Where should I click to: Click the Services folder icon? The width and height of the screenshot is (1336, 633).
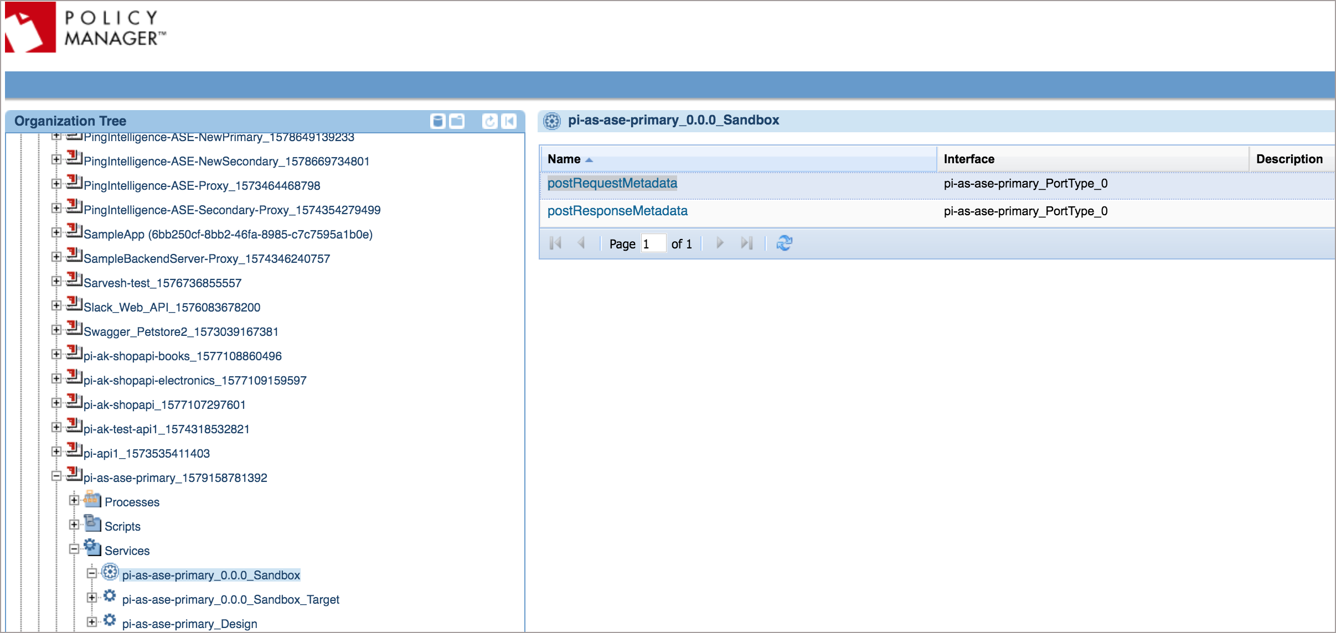(92, 548)
